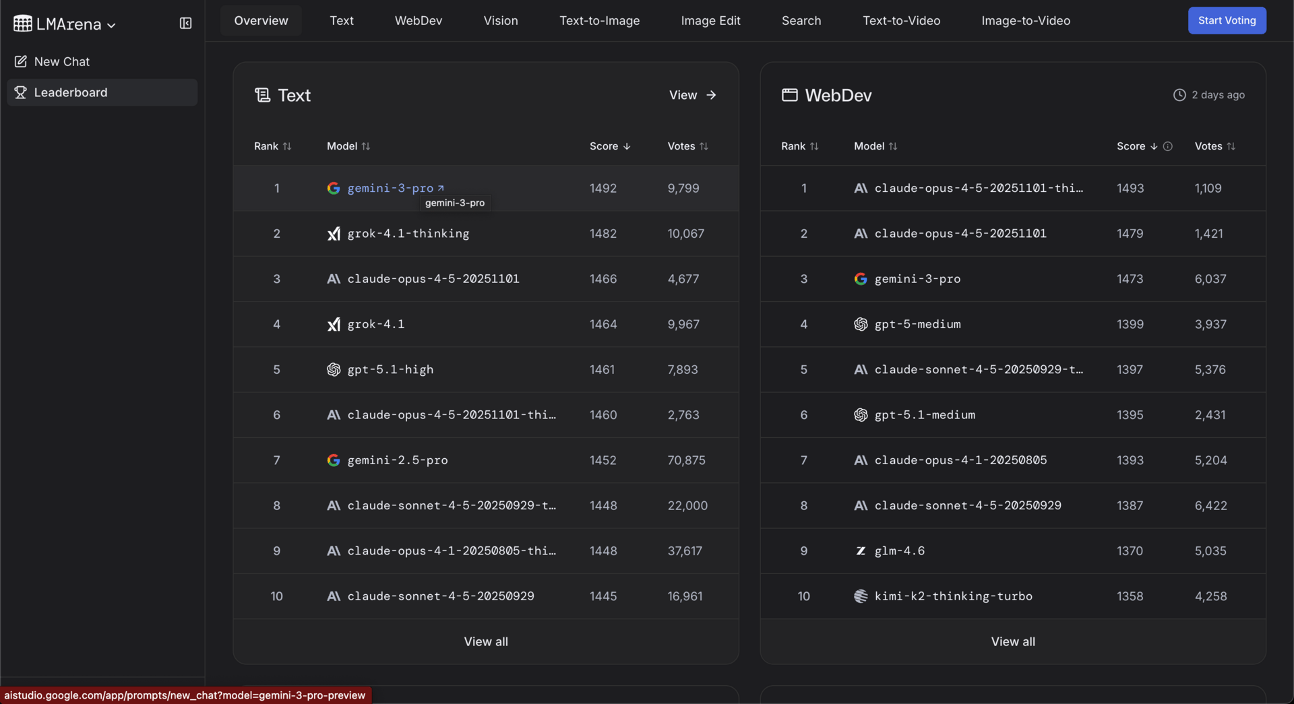Click the clock icon beside 2 days ago
Viewport: 1294px width, 704px height.
1179,95
